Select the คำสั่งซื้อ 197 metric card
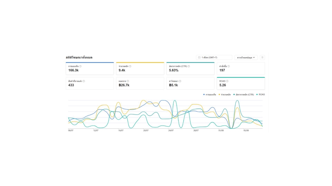The height and width of the screenshot is (186, 332). pyautogui.click(x=241, y=69)
